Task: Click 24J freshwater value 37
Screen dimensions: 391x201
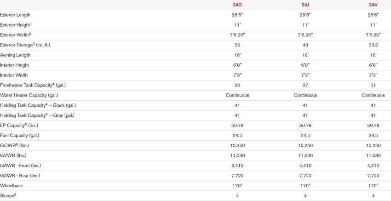Action: pos(305,85)
